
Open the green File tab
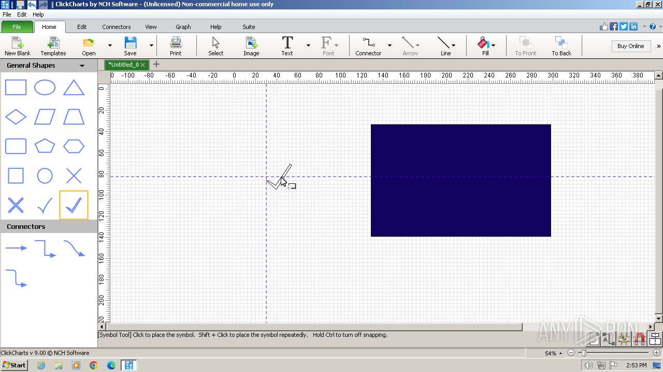pos(17,27)
